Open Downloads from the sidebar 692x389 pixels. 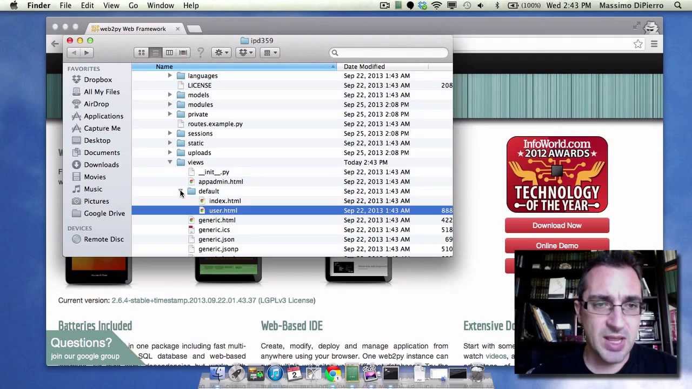tap(101, 165)
